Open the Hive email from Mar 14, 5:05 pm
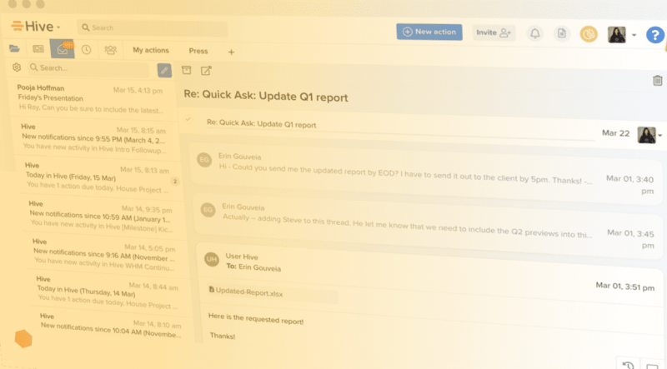This screenshot has height=369, width=667. pos(105,254)
